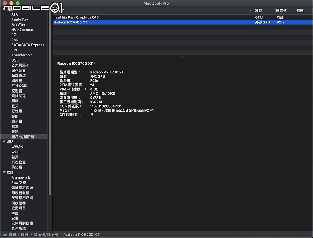Screen dimensions: 313x238
Task: Open 受管理用戶端 sidebar entry
Action: tap(22, 198)
